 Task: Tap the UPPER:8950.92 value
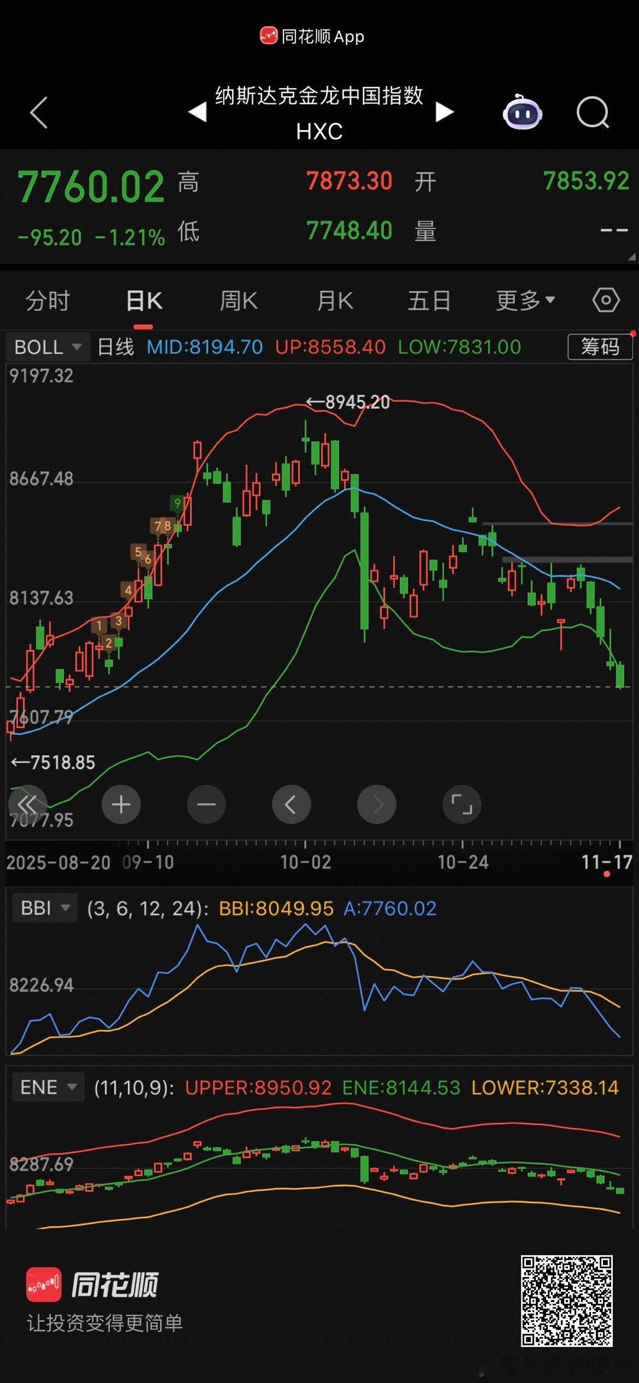pos(259,1087)
